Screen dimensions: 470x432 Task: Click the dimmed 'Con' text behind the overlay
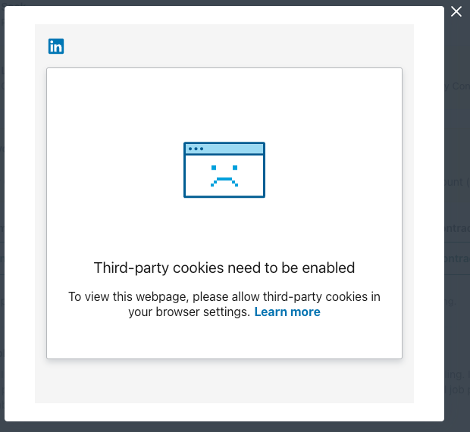point(461,86)
